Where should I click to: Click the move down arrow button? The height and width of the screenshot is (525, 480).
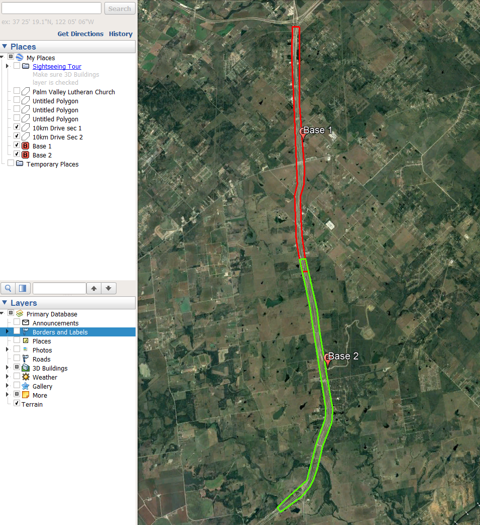coord(108,288)
